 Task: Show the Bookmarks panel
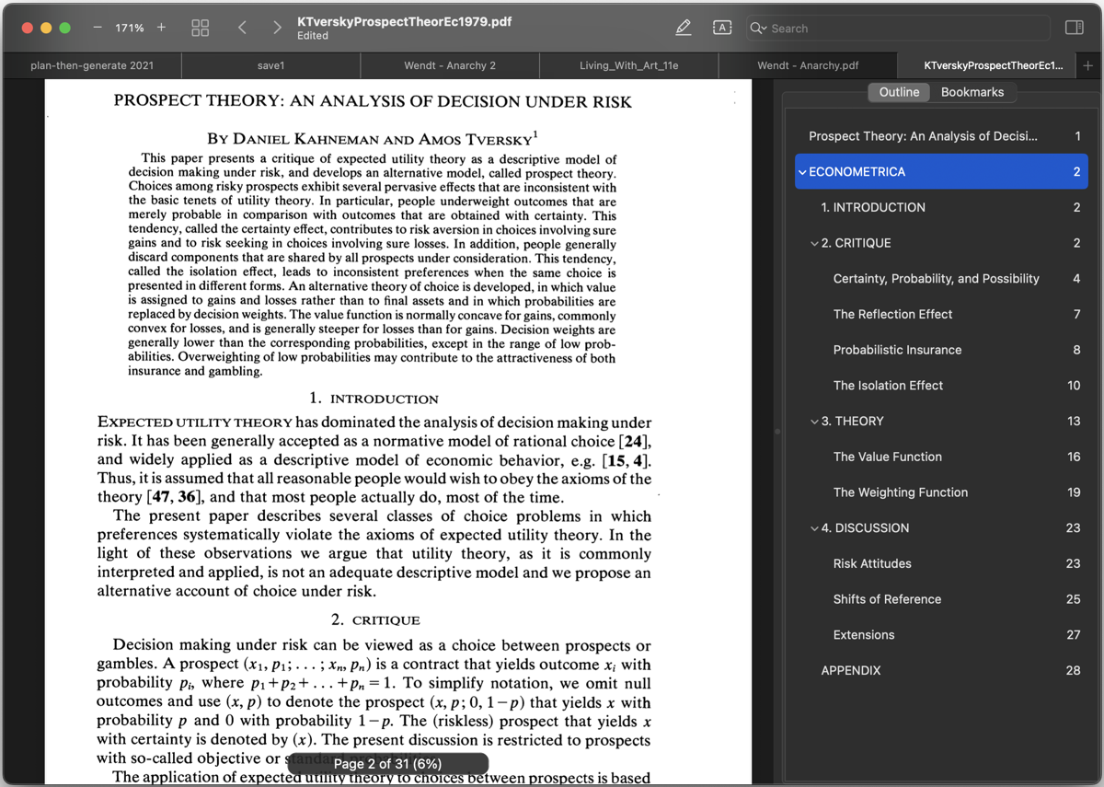point(972,92)
